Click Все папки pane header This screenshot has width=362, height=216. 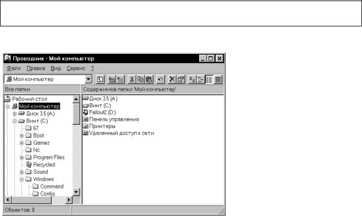42,90
